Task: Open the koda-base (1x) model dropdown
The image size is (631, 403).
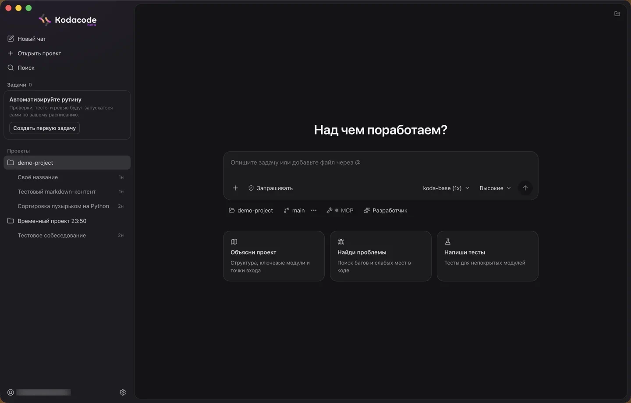Action: pos(446,188)
